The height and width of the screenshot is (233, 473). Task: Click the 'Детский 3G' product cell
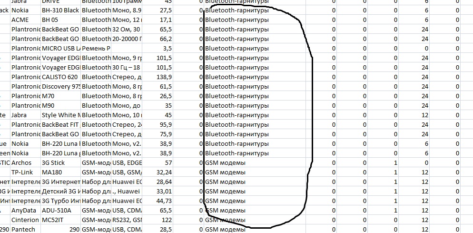point(60,191)
